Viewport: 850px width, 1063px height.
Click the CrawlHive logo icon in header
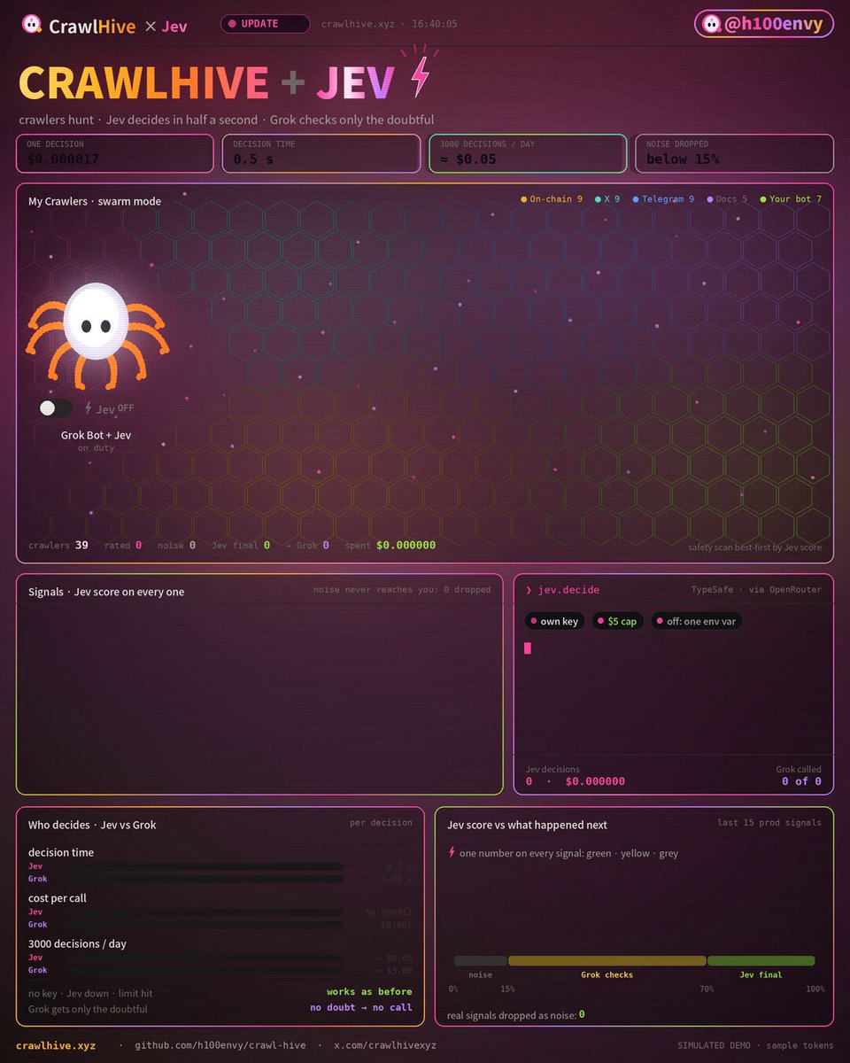(x=31, y=25)
